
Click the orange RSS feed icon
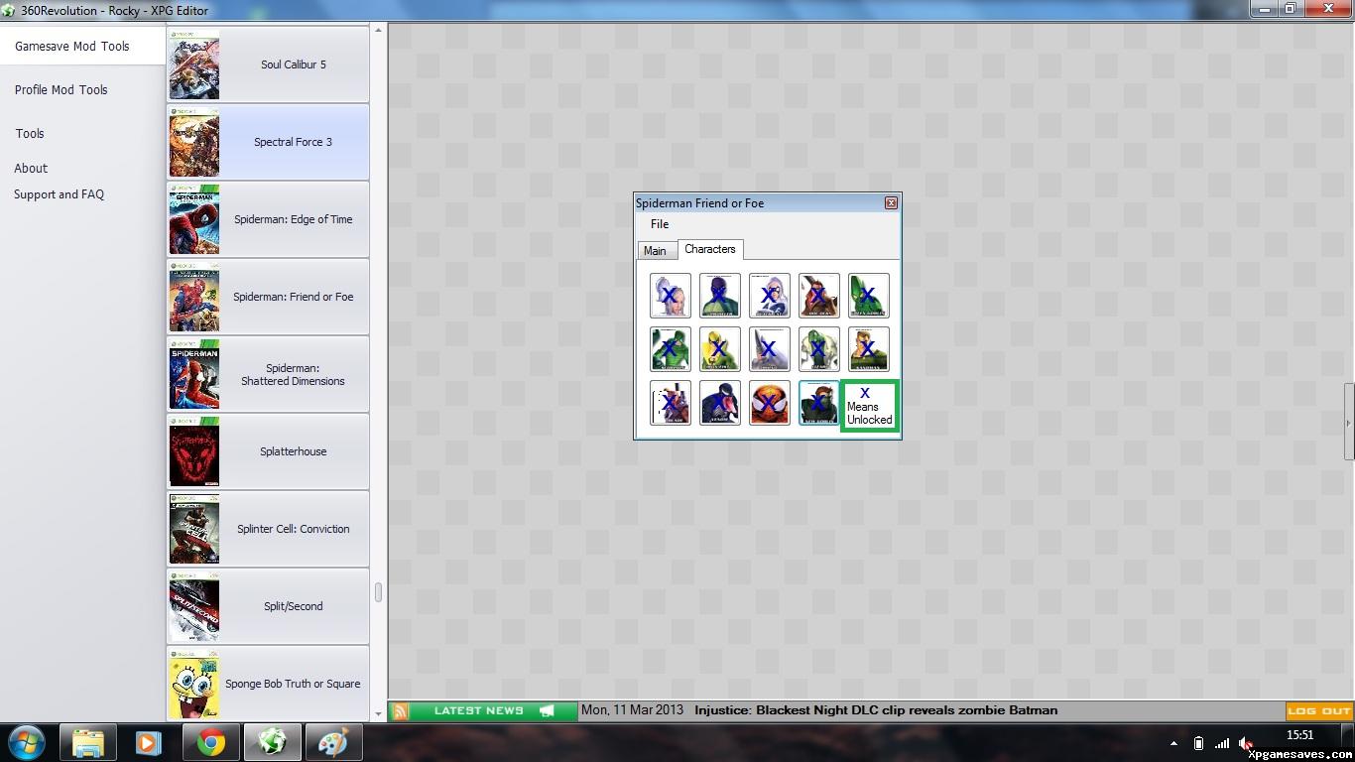pyautogui.click(x=400, y=710)
